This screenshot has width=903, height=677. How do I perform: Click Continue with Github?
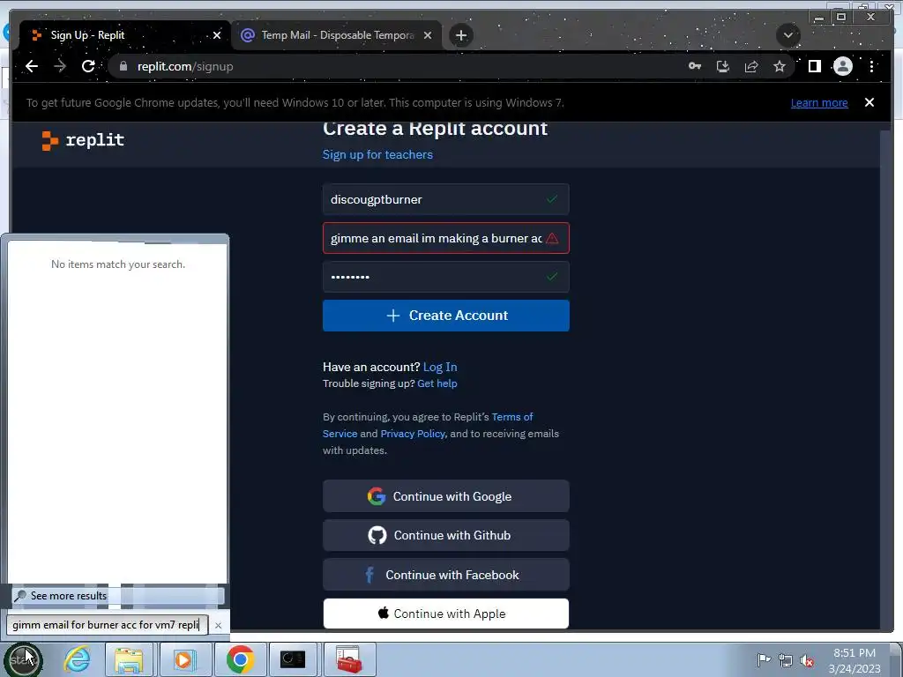tap(445, 535)
